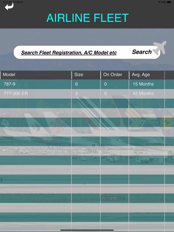Viewport: 174px width, 232px height.
Task: Select the 777-300 ER model row
Action: (x=87, y=94)
